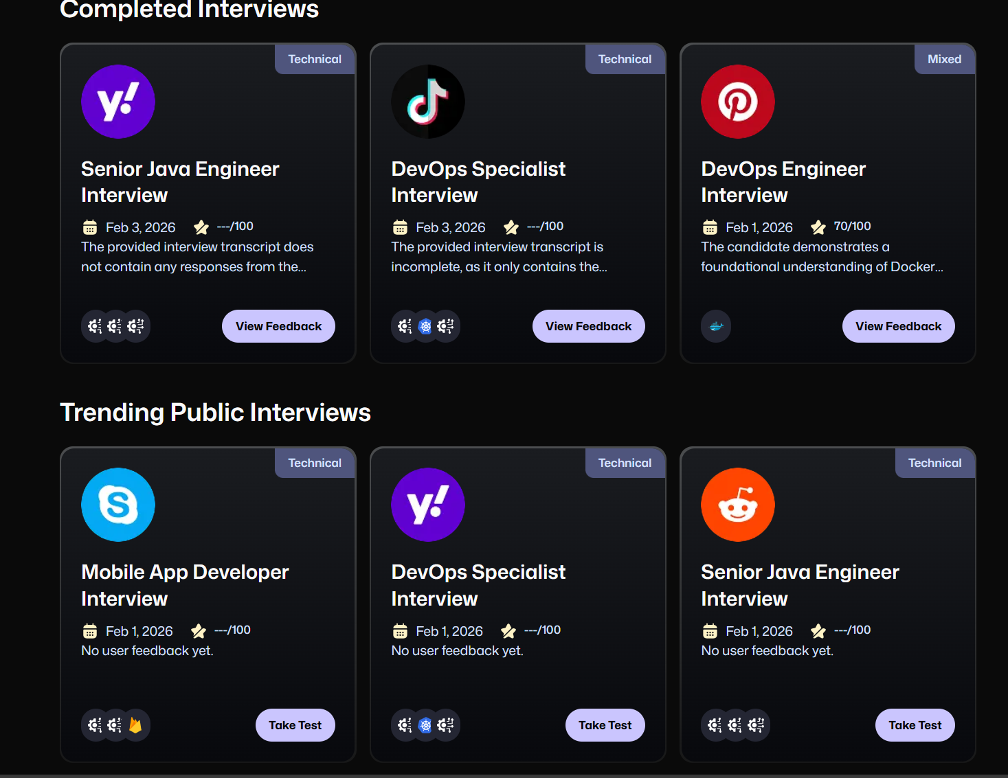Click the star icon next to 70/100 score
This screenshot has height=778, width=1008.
tap(818, 226)
